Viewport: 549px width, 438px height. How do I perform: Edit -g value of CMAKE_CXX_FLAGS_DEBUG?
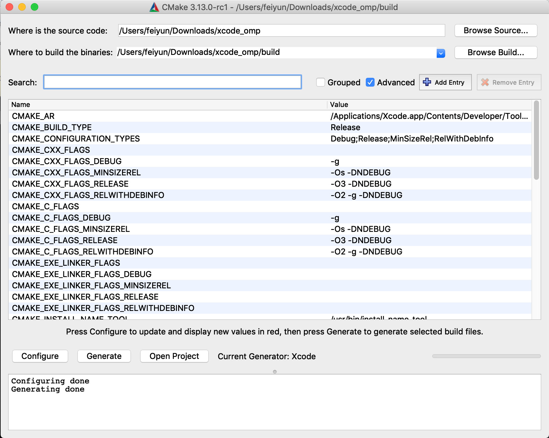pos(335,162)
